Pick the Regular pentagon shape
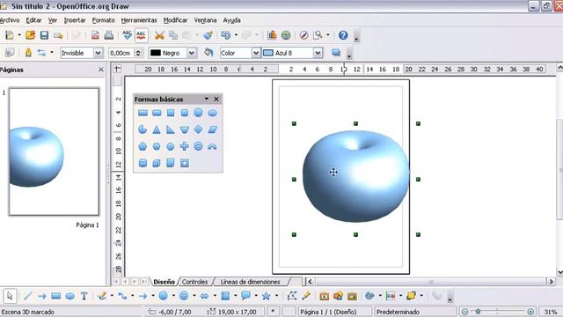Screen dimensions: 563x317 click(x=143, y=146)
